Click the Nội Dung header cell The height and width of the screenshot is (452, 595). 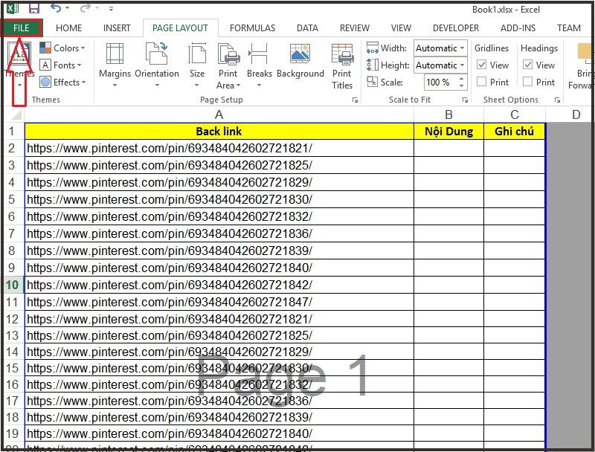point(449,131)
